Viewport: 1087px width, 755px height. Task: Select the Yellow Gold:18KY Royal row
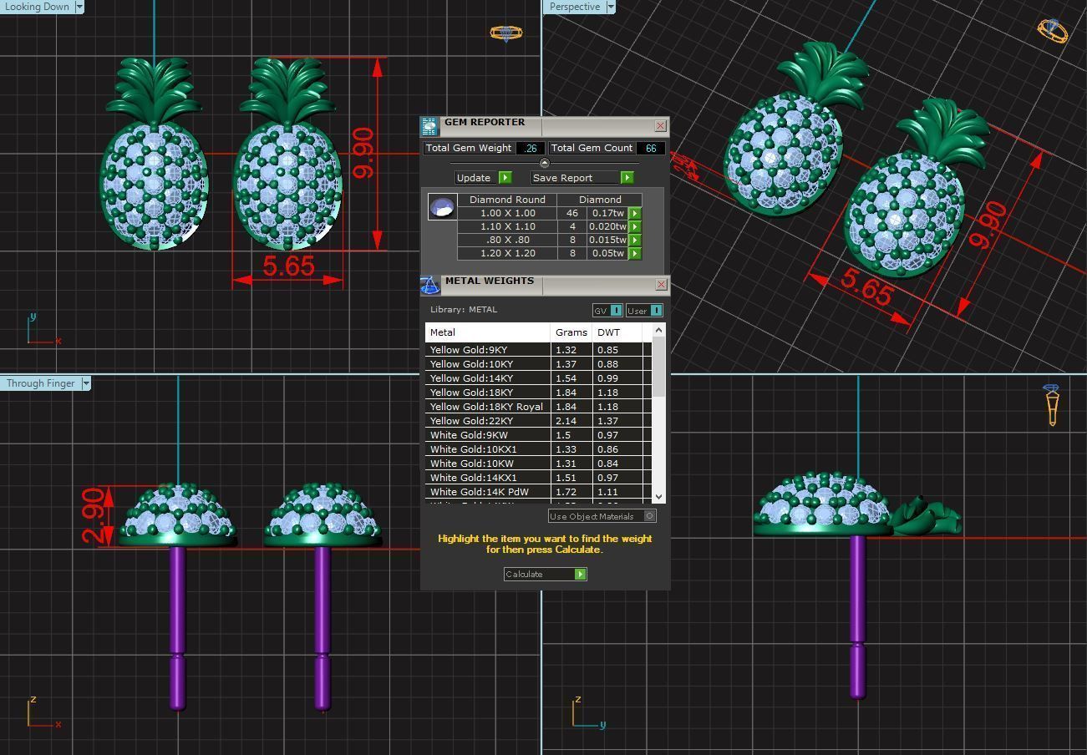coord(538,407)
